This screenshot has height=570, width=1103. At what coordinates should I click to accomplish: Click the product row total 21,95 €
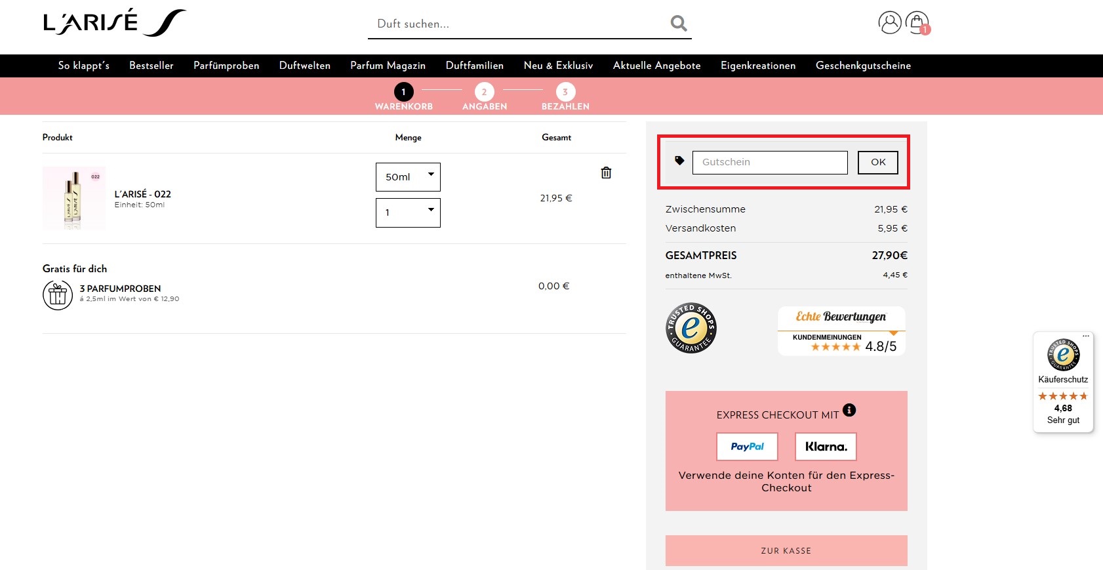pos(556,198)
